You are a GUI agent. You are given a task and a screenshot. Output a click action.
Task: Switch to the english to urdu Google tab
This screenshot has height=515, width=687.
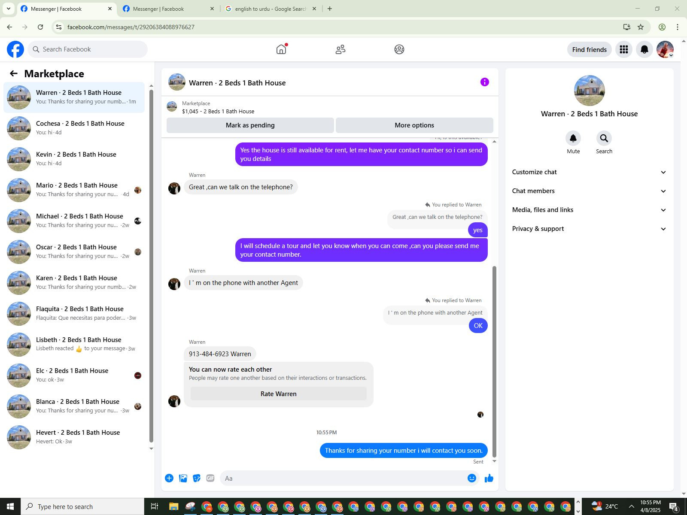[x=271, y=9]
